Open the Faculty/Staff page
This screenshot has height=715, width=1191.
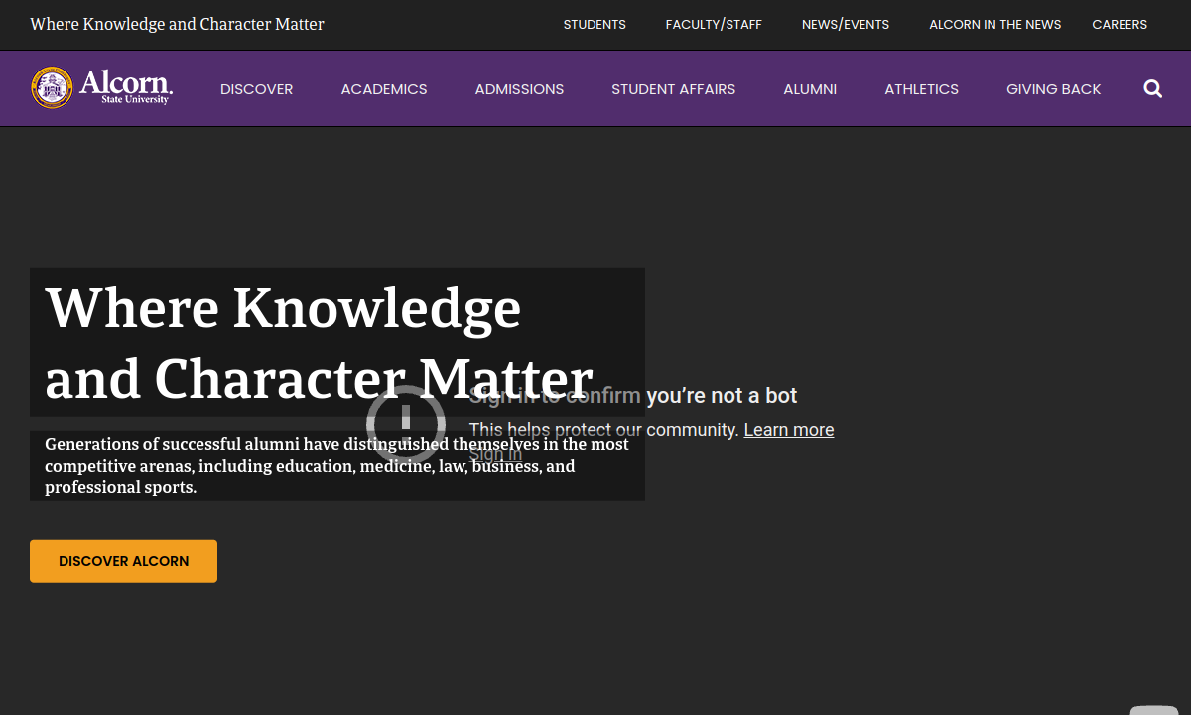click(x=714, y=25)
